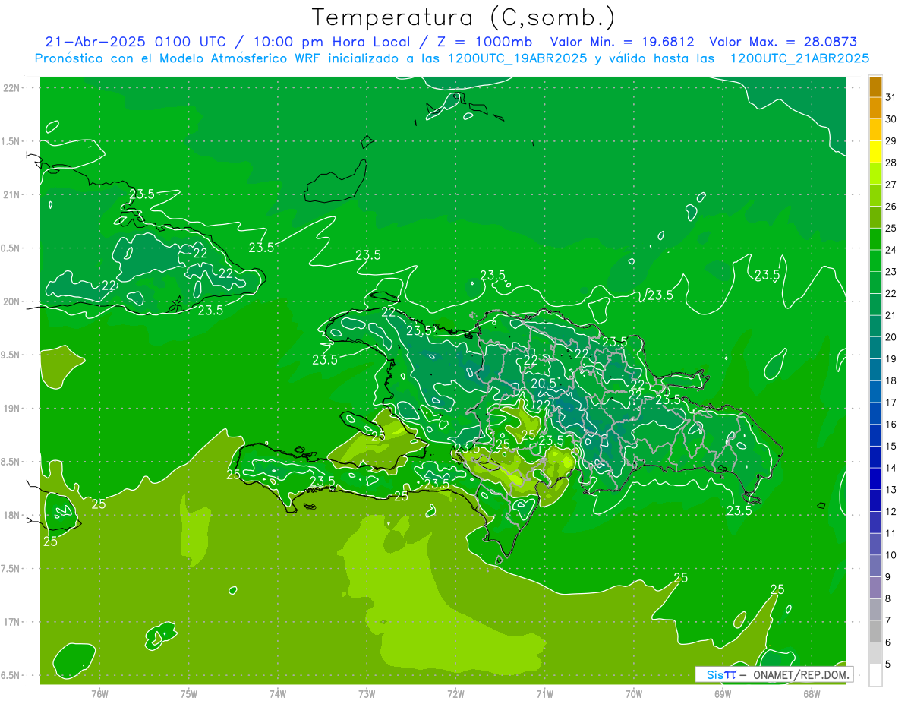Select the "Valor Min. = 19.6812" value
Screen dimensions: 911x704
623,42
